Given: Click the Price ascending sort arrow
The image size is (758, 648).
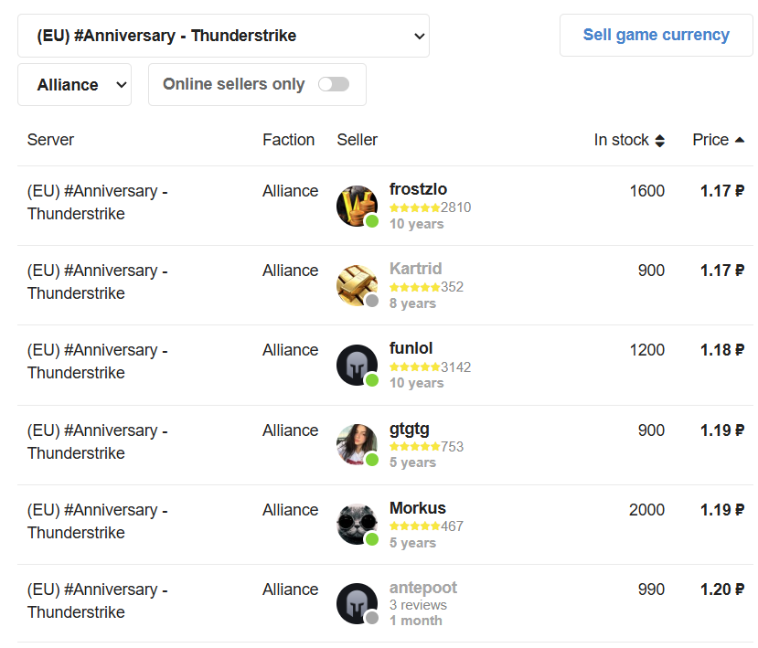Looking at the screenshot, I should click(739, 140).
